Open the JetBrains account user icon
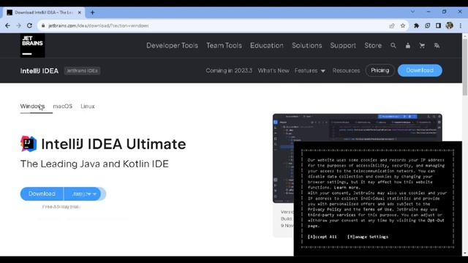Screen dimensions: 468x263 click(x=408, y=45)
